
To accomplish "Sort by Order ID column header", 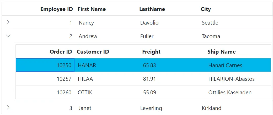I will click(61, 52).
